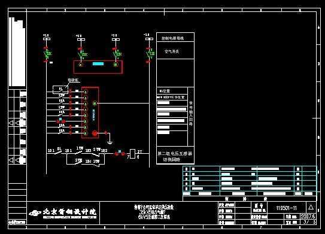Click the design institute planet logo

point(35,213)
